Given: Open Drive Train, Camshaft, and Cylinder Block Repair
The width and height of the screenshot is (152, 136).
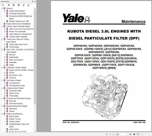Looking at the screenshot, I should point(20,51).
